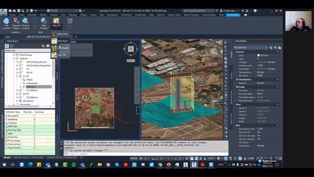Click the Toolspace Prospector tab icon

point(7,46)
